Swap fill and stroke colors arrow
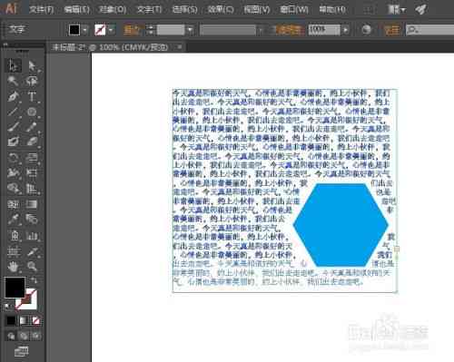This screenshot has width=454, height=362. click(x=34, y=280)
